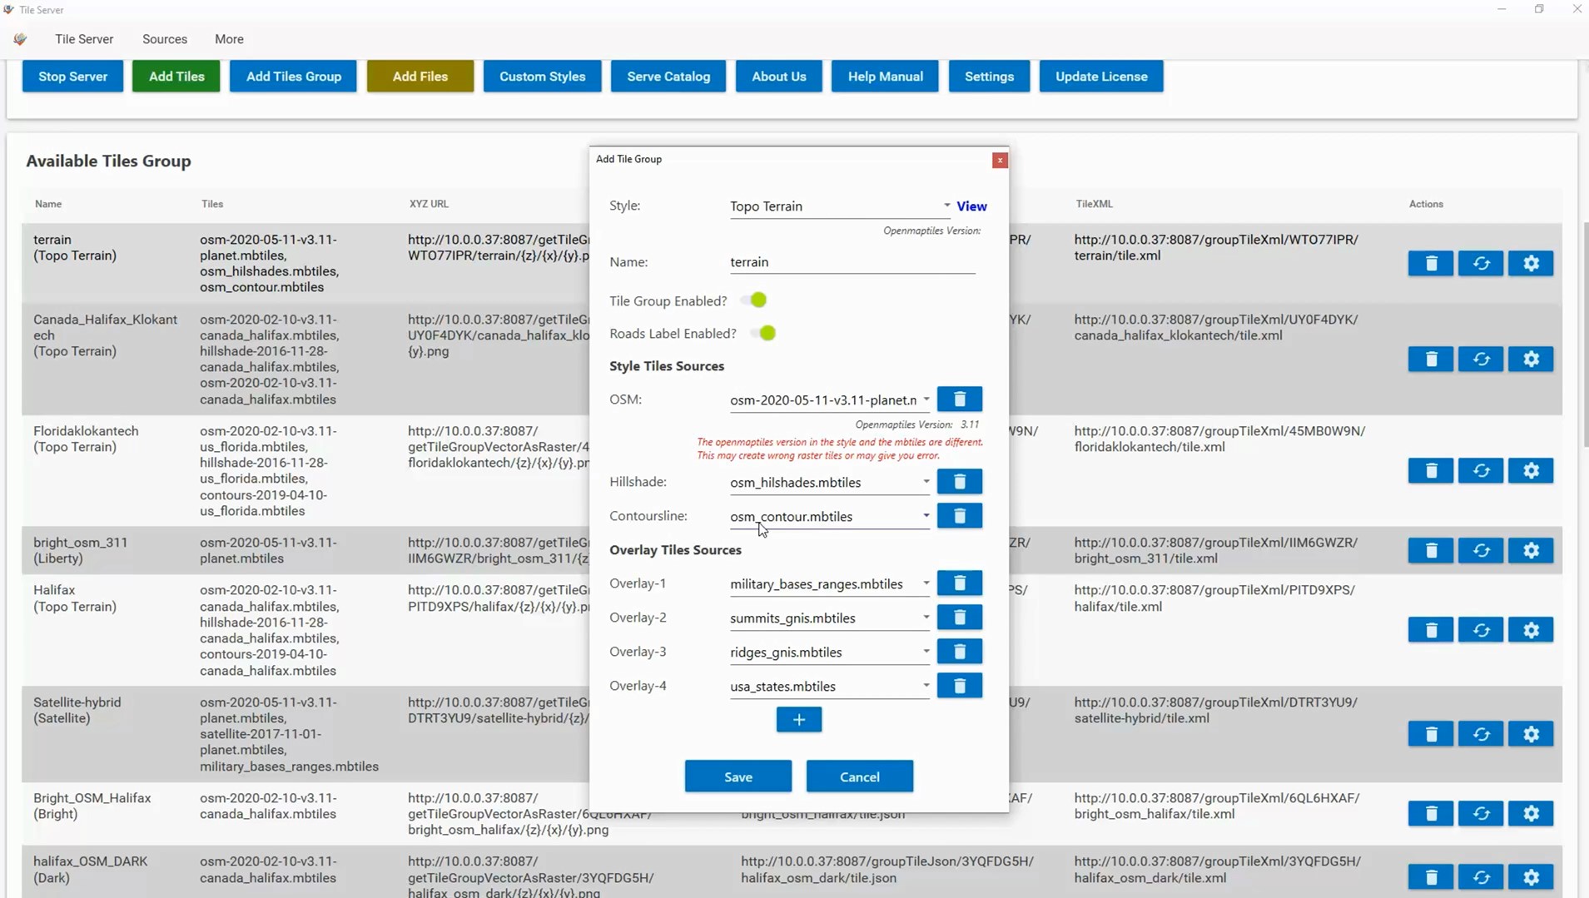Viewport: 1589px width, 898px height.
Task: Delete bright_osm_311 tile group
Action: (x=1431, y=551)
